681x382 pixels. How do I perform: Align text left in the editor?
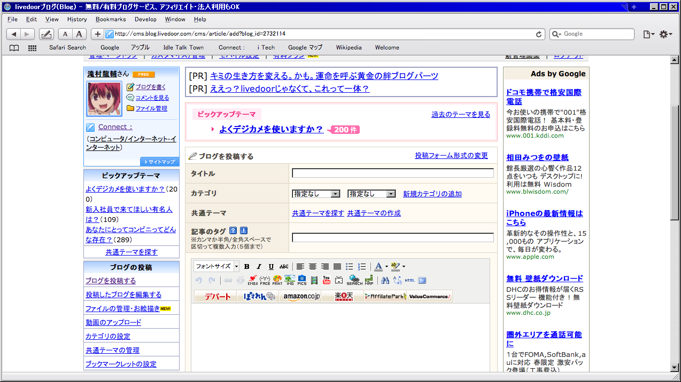pos(300,266)
